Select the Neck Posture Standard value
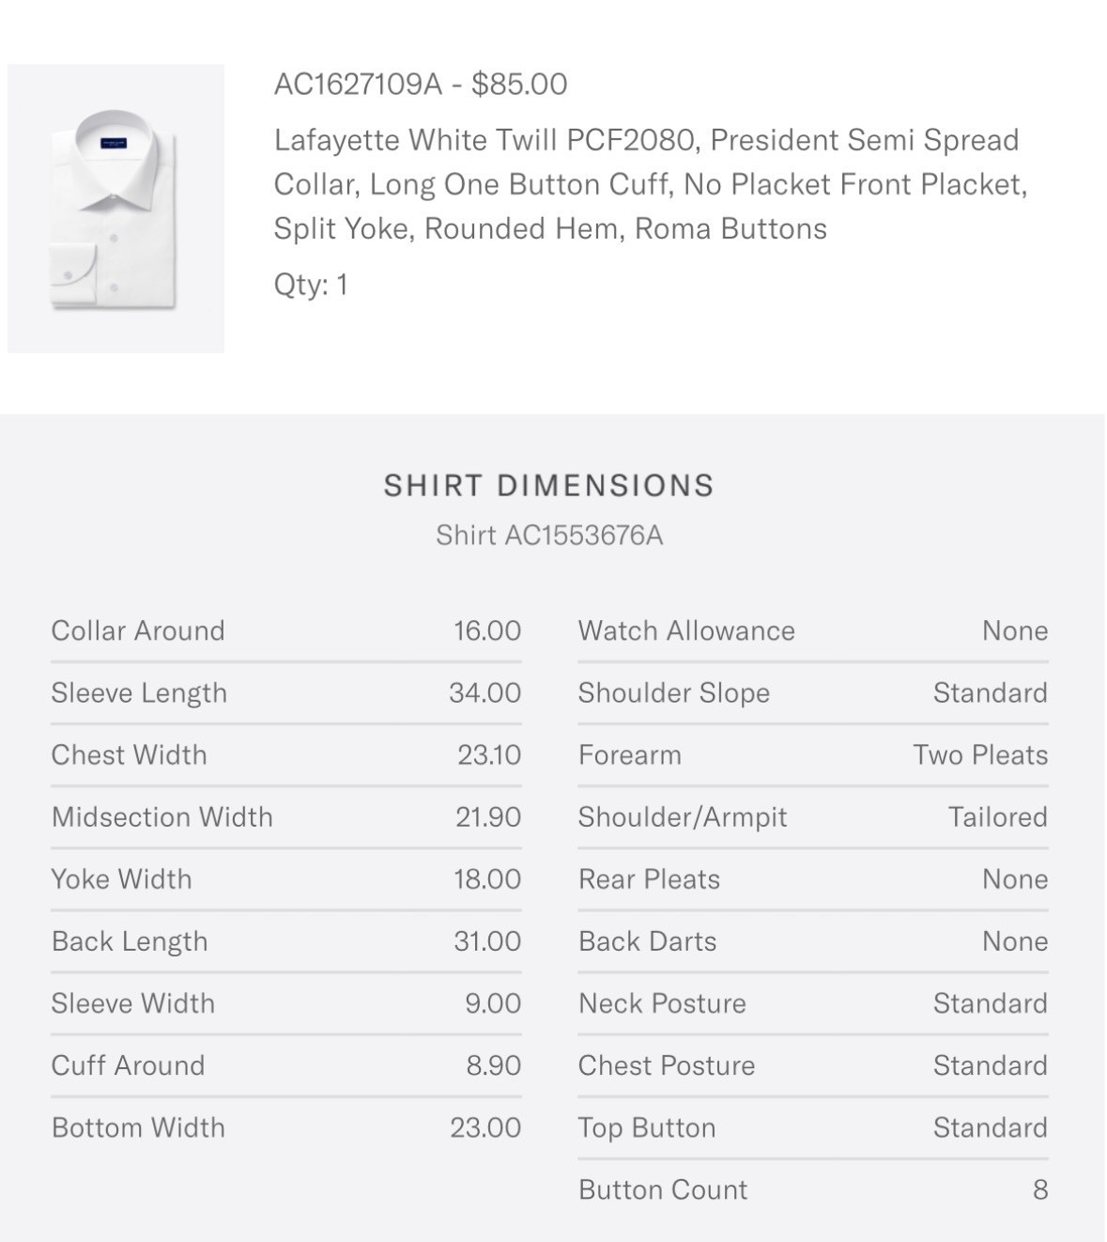The width and height of the screenshot is (1107, 1242). [991, 1003]
